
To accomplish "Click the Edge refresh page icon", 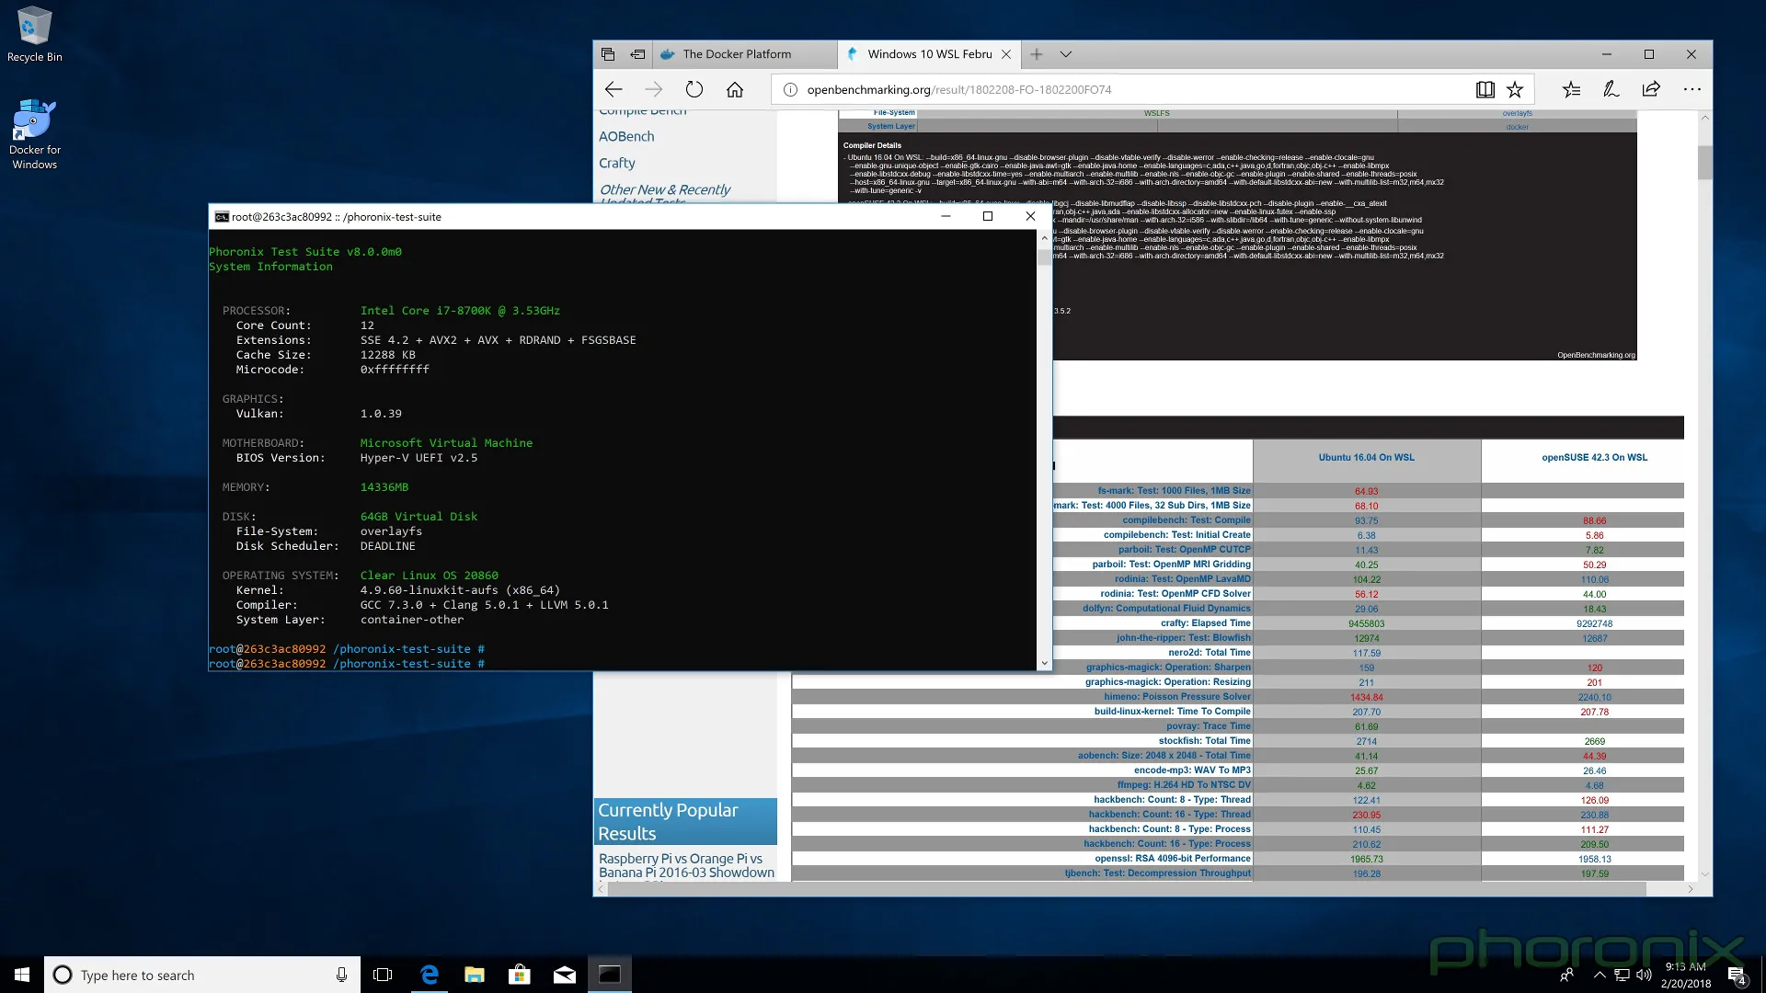I will point(694,89).
